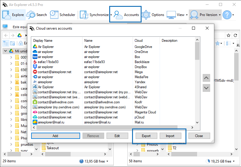Click the Close button in accounts dialog
The height and width of the screenshot is (167, 241).
point(199,136)
